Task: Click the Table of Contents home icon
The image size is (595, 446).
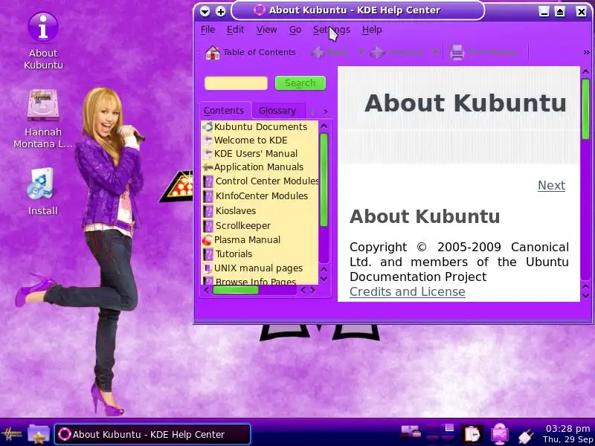Action: (213, 52)
